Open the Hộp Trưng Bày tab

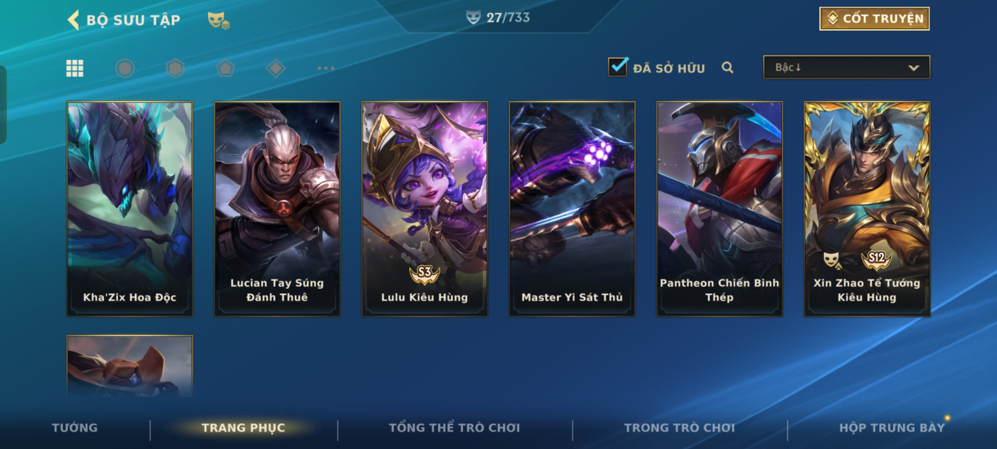click(892, 428)
